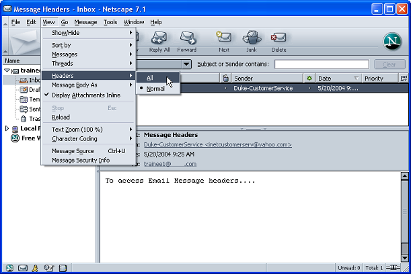Select Message Source menu entry

pyautogui.click(x=73, y=151)
